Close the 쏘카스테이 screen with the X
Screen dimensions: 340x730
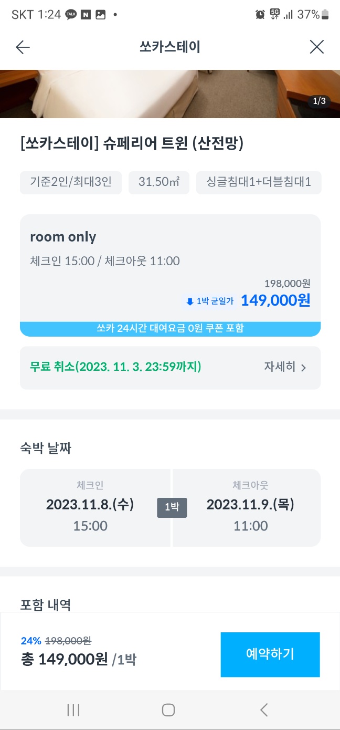point(317,47)
